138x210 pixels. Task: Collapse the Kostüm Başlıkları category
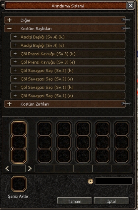[x=65, y=29]
